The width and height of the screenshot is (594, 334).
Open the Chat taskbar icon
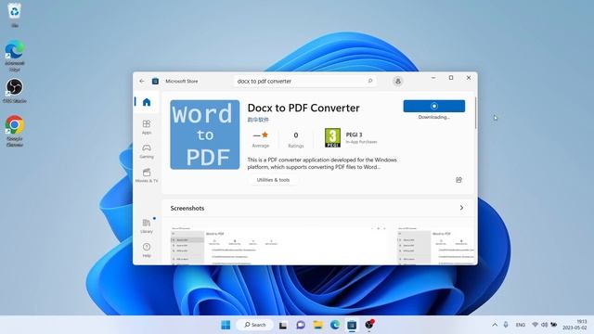(301, 325)
